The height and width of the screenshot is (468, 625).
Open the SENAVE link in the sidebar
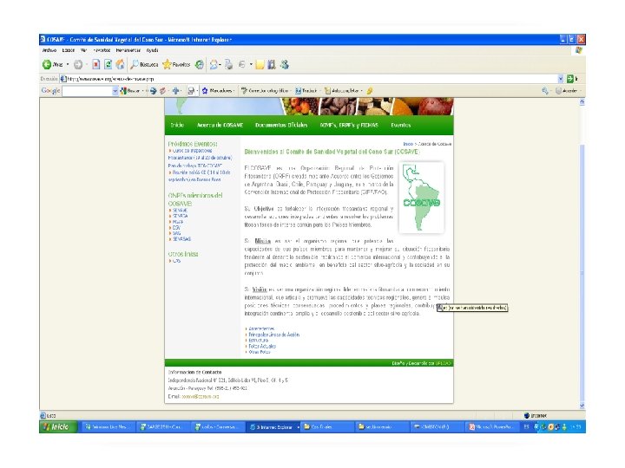tap(180, 210)
